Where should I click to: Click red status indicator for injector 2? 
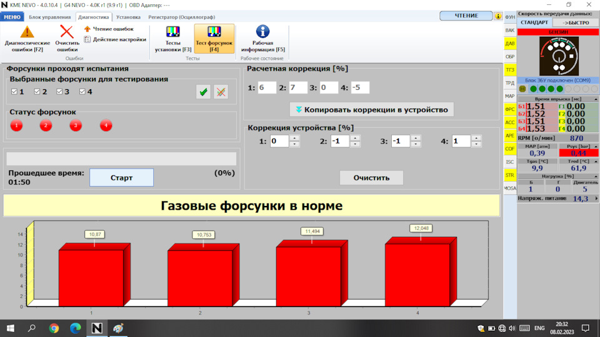click(46, 125)
